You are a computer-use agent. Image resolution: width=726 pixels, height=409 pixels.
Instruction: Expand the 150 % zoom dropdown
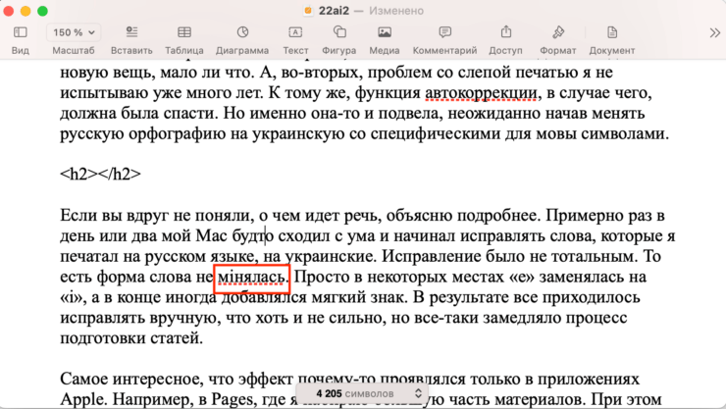point(74,32)
